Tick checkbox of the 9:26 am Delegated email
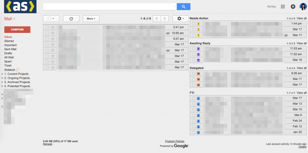 point(194,73)
